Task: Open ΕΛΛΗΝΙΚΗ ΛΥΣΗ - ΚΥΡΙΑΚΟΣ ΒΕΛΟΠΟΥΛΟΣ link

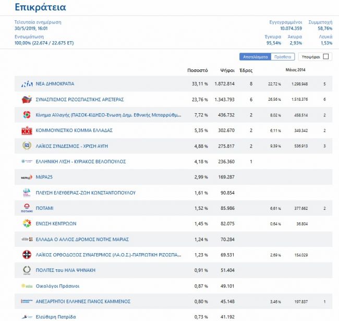Action: point(81,162)
